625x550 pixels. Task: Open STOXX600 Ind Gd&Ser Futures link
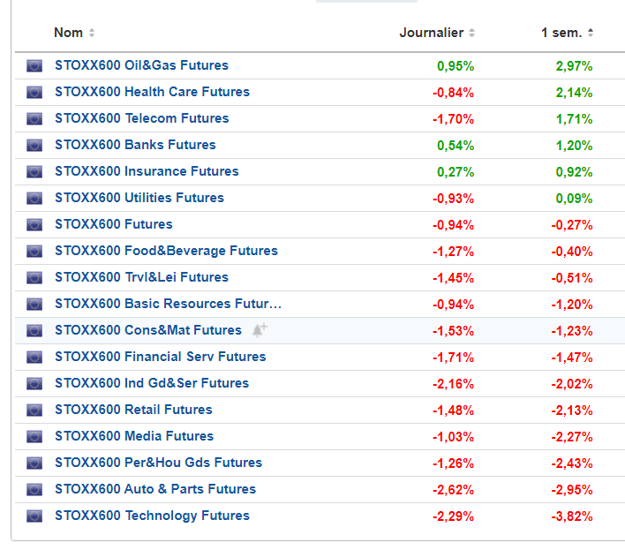click(x=152, y=383)
